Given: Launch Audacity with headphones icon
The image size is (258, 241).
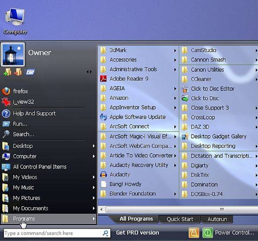Looking at the screenshot, I should point(138,175).
